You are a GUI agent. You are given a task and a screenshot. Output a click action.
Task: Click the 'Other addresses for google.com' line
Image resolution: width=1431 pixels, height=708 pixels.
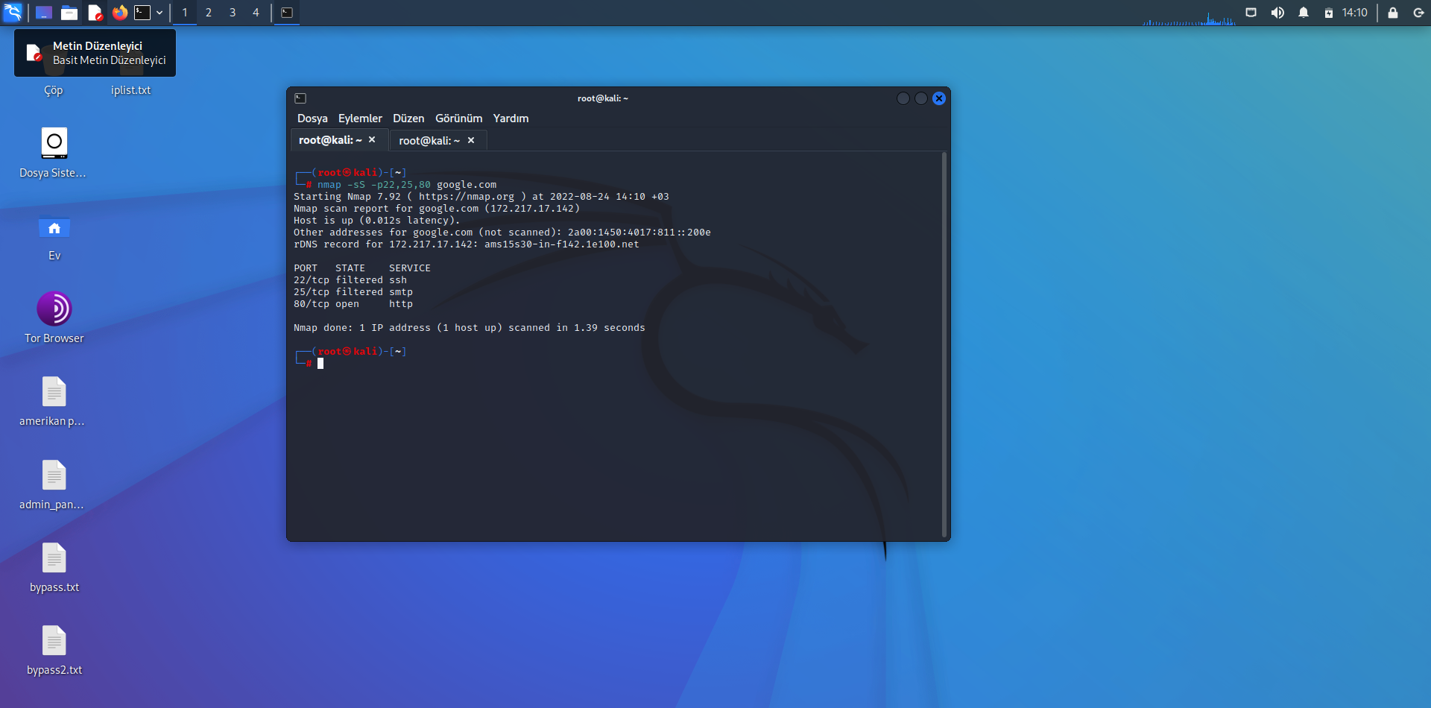click(x=502, y=233)
